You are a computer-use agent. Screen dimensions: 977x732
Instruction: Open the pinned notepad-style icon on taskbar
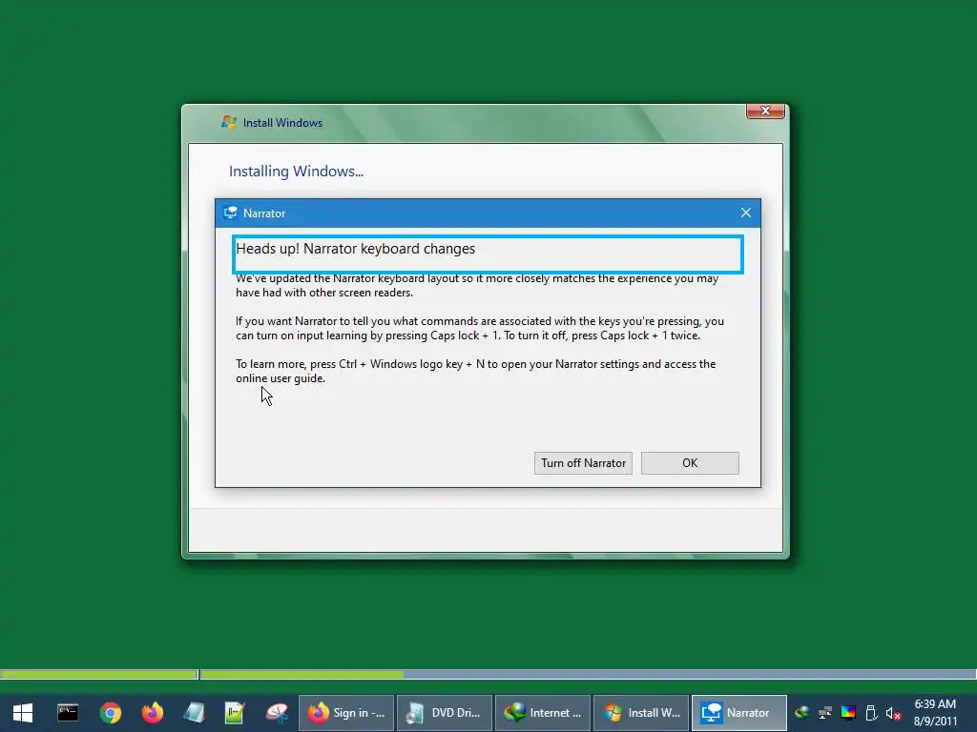[x=194, y=713]
